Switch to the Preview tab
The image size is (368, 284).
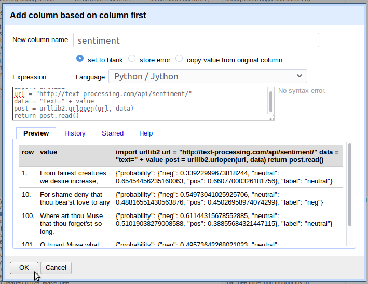click(36, 133)
